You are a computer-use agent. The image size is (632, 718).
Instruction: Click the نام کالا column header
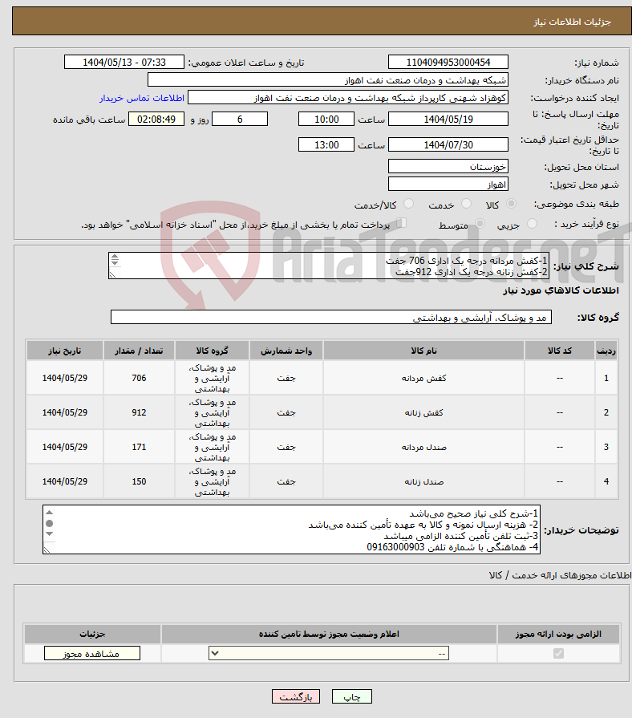tap(423, 351)
